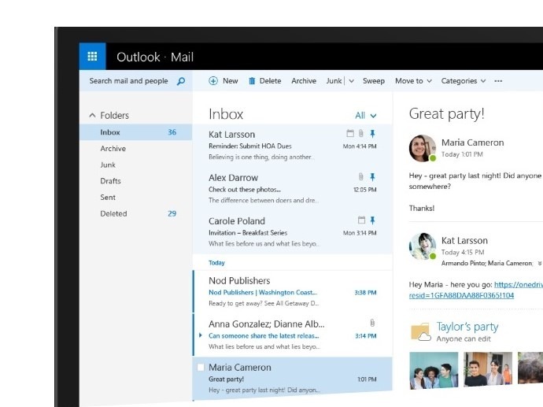Image resolution: width=543 pixels, height=407 pixels.
Task: Click the Delete trash can icon
Action: 252,81
